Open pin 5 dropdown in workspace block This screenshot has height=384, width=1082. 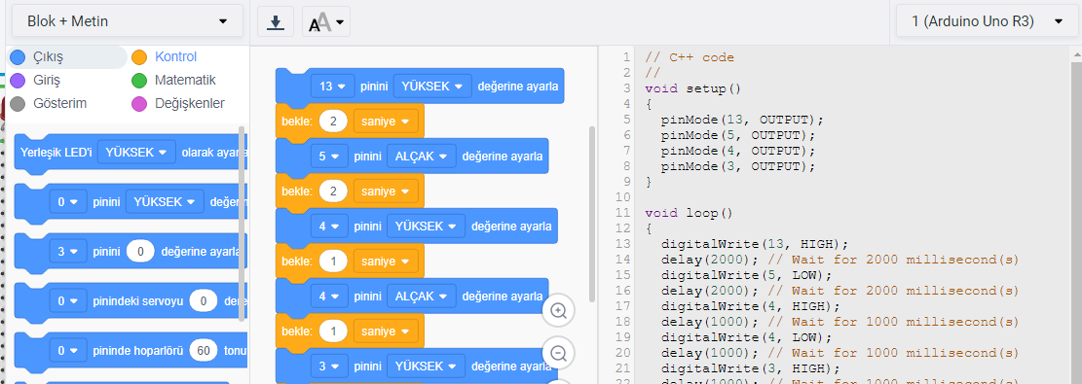click(x=328, y=157)
